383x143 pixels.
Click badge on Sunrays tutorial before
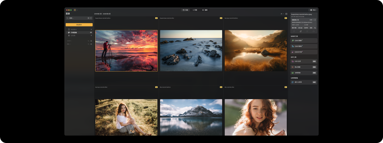(286, 18)
